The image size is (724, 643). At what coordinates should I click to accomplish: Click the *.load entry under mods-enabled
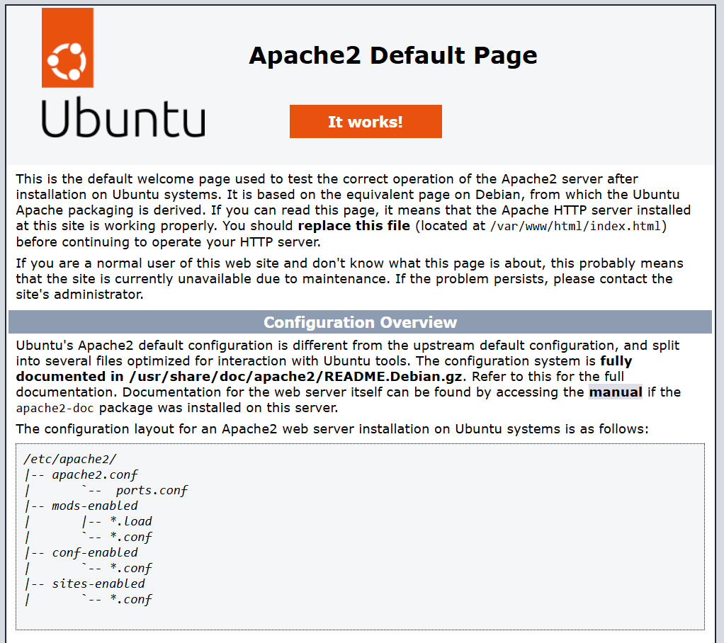pyautogui.click(x=130, y=521)
